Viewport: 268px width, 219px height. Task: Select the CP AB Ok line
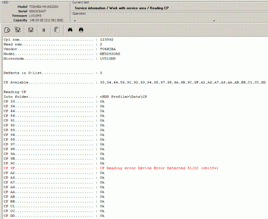(x=54, y=197)
